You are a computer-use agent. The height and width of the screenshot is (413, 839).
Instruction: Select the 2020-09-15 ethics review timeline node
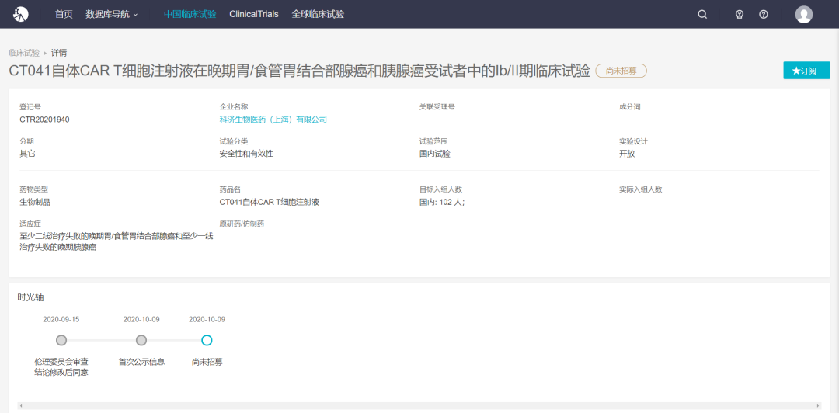(61, 340)
